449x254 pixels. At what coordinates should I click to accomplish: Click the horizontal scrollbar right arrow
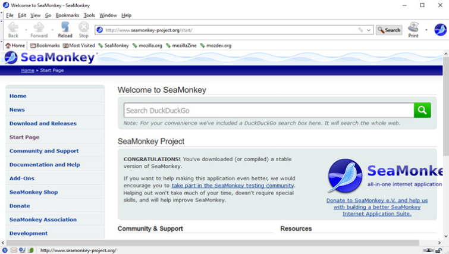tap(439, 243)
